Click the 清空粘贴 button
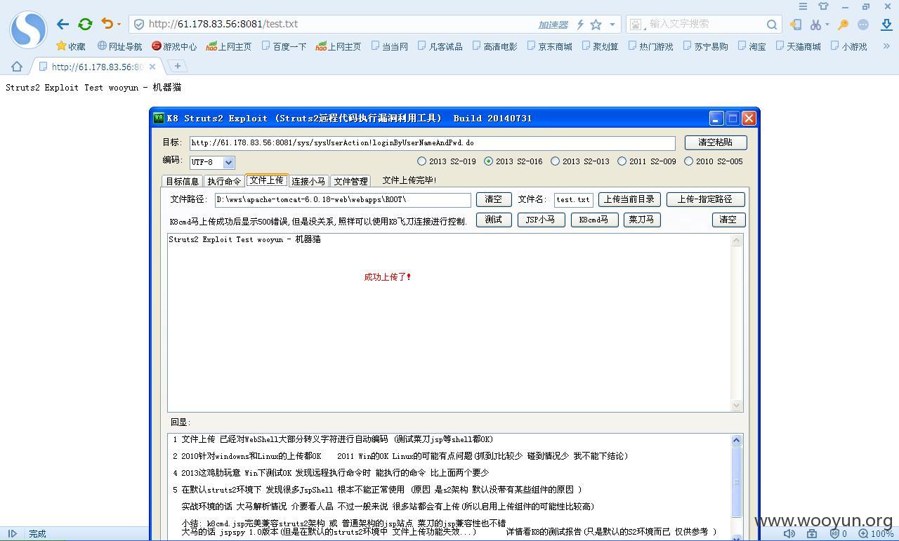 715,142
